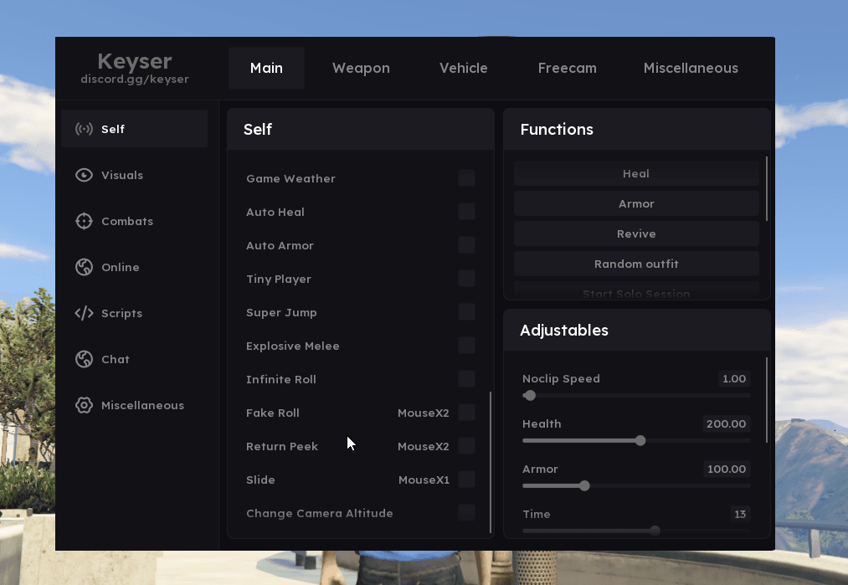Toggle the Super Jump checkbox
Viewport: 848px width, 585px height.
[x=466, y=312]
